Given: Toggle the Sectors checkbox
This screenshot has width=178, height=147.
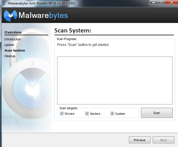Looking at the screenshot, I should pos(87,113).
